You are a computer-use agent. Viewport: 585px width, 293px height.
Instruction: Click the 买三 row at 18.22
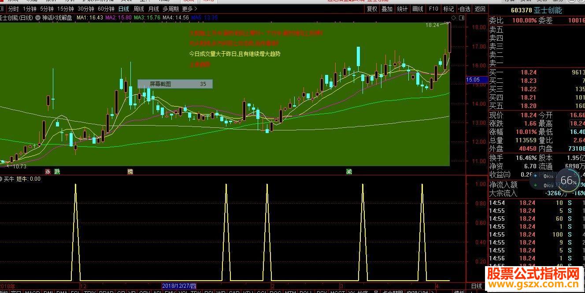[x=537, y=89]
